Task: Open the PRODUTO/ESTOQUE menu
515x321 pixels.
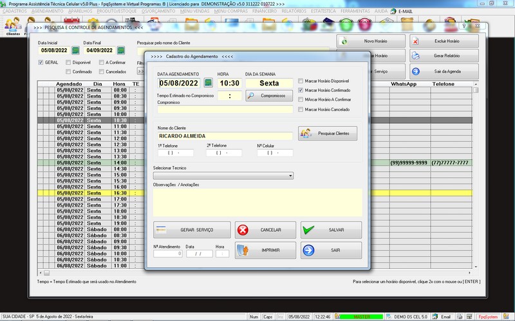Action: (117, 11)
